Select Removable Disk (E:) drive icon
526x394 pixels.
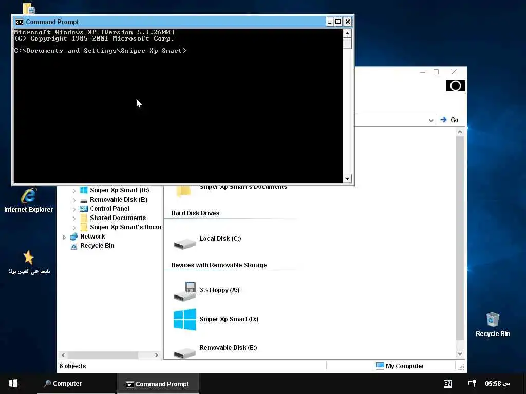tap(184, 352)
